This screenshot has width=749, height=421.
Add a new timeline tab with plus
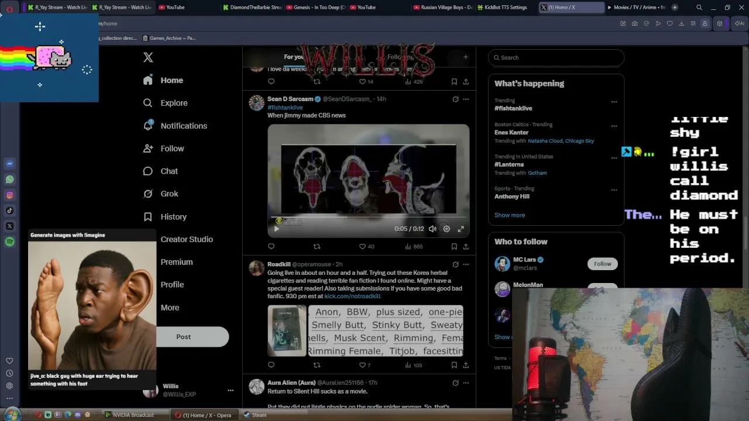466,57
